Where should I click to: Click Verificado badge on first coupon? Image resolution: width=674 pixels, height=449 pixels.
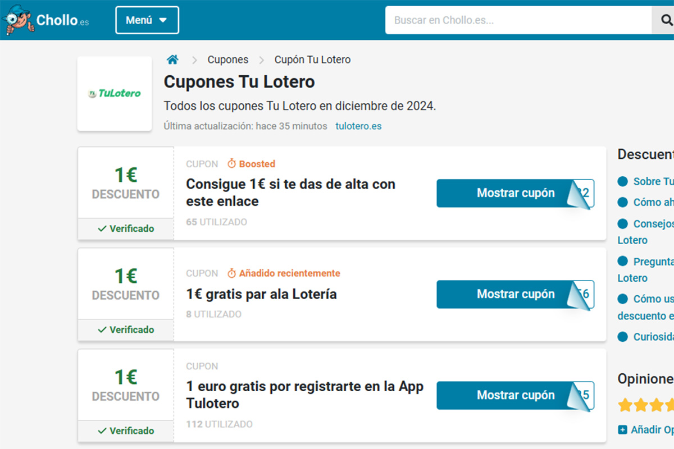[126, 228]
